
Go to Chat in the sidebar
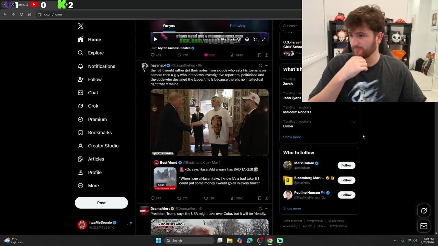pyautogui.click(x=88, y=93)
